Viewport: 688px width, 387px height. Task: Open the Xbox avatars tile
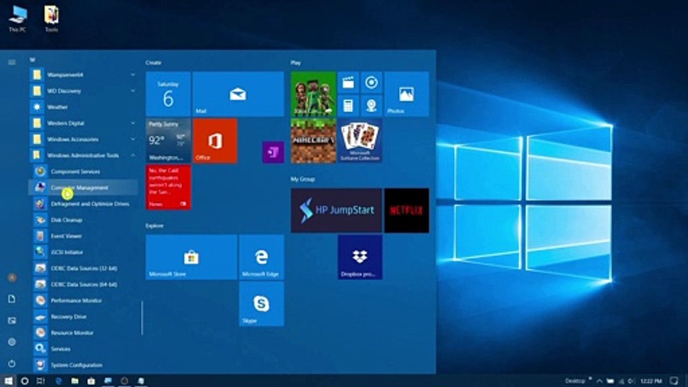tap(313, 94)
